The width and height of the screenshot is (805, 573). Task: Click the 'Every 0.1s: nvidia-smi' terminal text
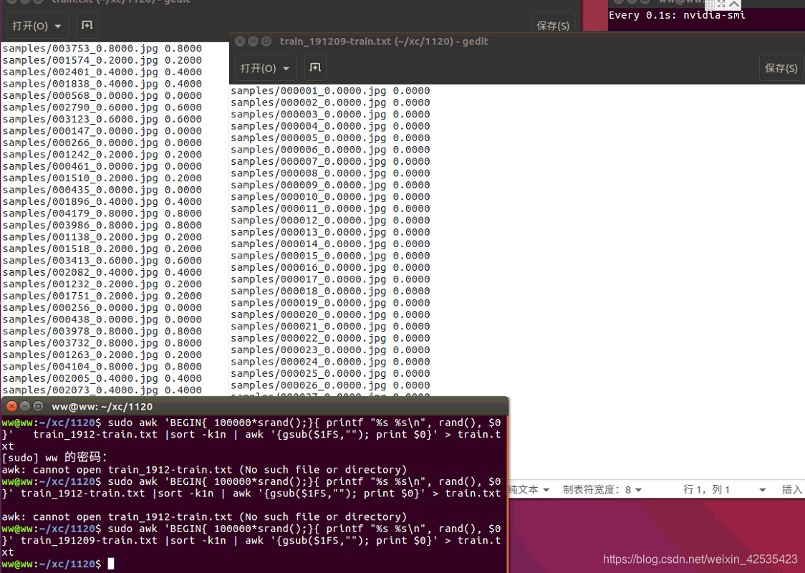(x=677, y=16)
